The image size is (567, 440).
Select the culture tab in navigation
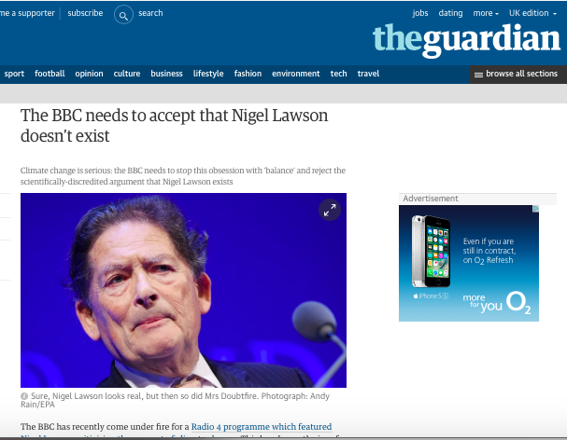(x=127, y=74)
